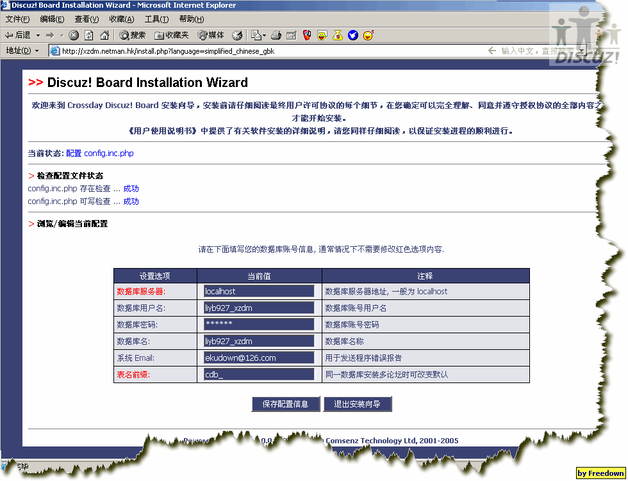This screenshot has height=481, width=628.
Task: Click the note '数据库账号用户名'
Action: [x=356, y=308]
